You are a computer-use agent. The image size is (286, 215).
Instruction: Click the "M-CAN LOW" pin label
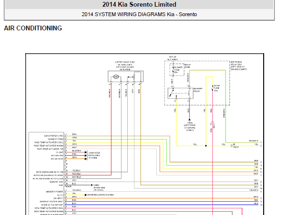[x=57, y=155]
